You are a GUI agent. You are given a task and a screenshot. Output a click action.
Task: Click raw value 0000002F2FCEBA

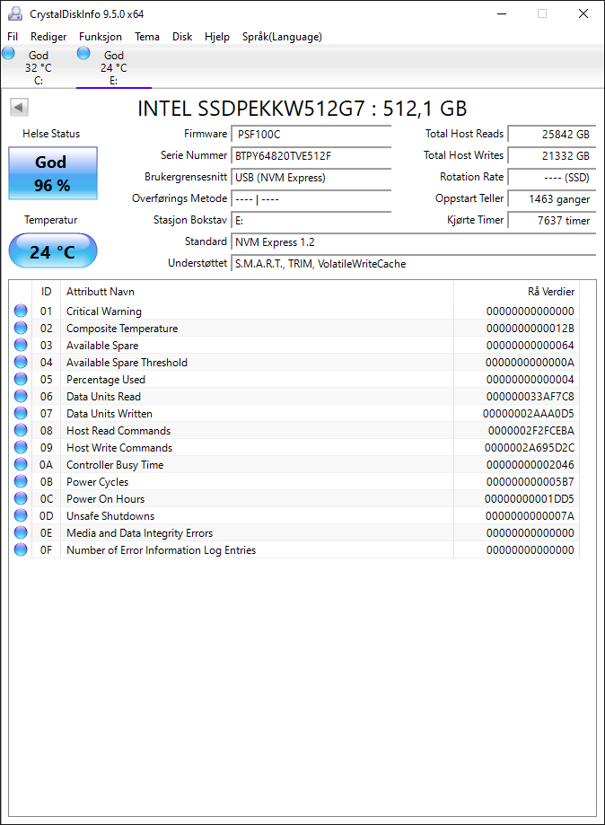[x=530, y=431]
